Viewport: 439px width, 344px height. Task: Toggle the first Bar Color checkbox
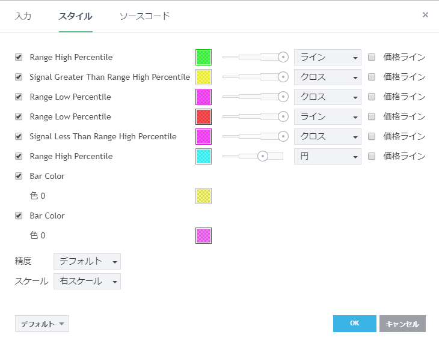click(x=19, y=177)
